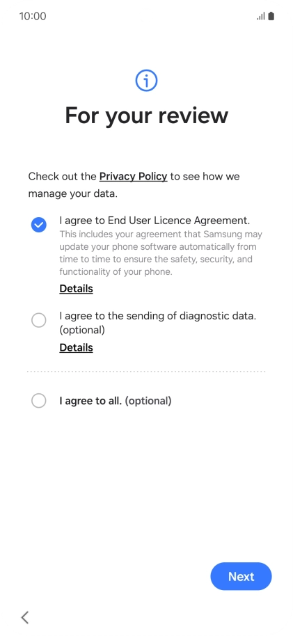Tap the grey Samsung software update description text
The height and width of the screenshot is (636, 293).
tap(161, 253)
